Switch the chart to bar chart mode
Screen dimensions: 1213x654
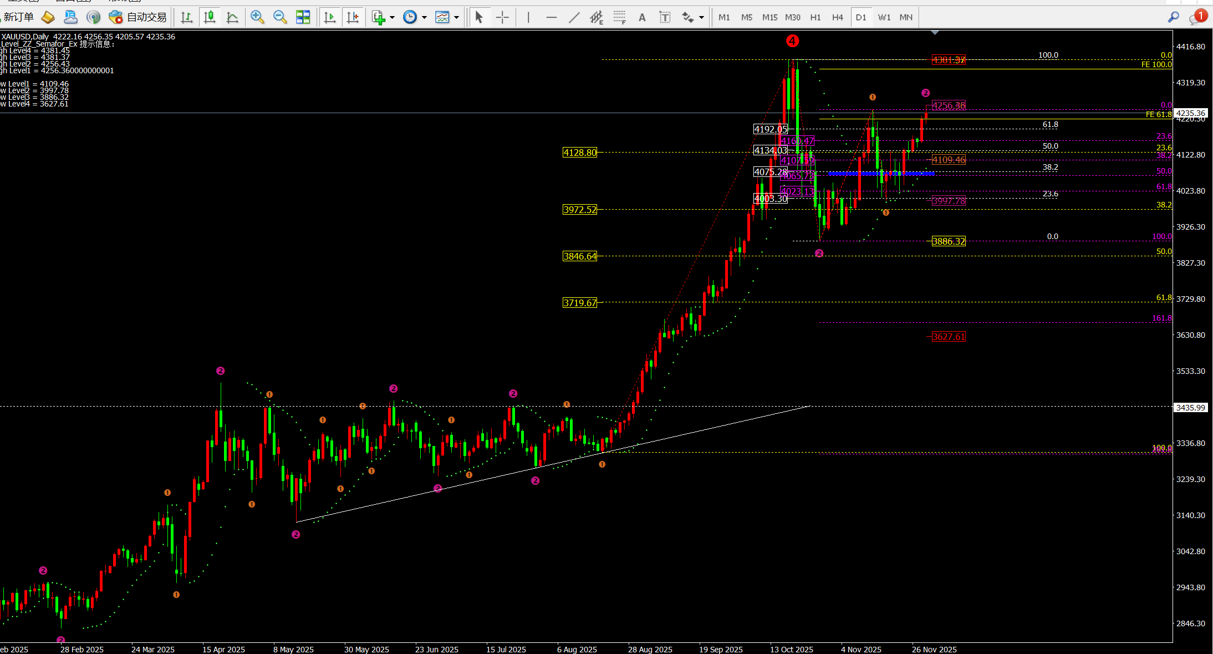point(187,17)
